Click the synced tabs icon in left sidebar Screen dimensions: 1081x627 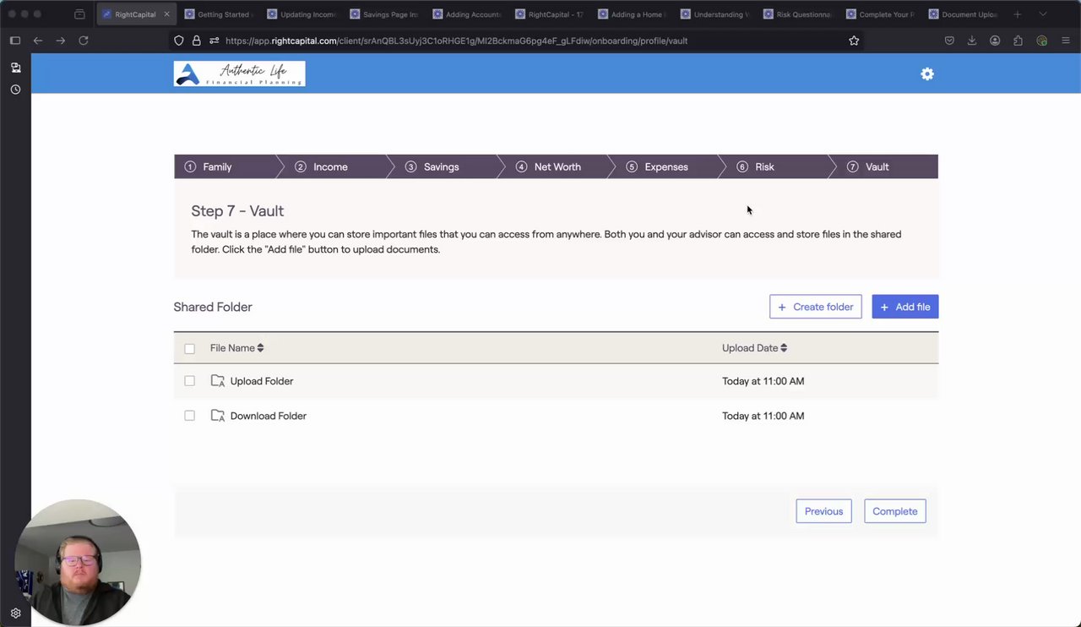(15, 68)
